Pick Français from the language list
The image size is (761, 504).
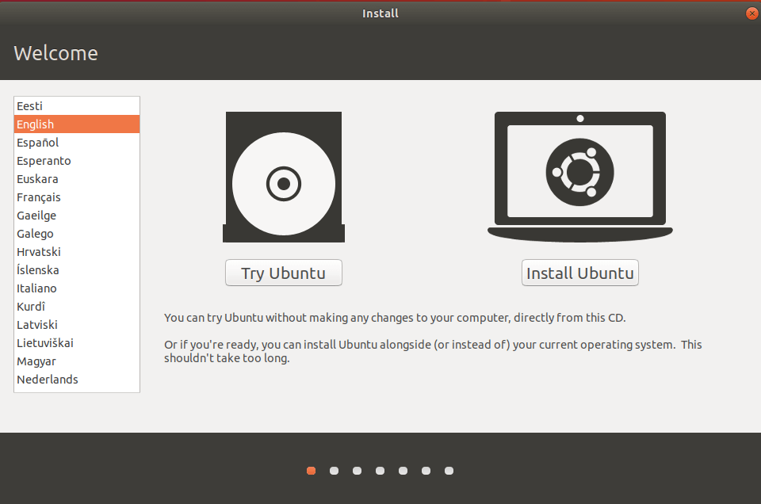(x=77, y=197)
